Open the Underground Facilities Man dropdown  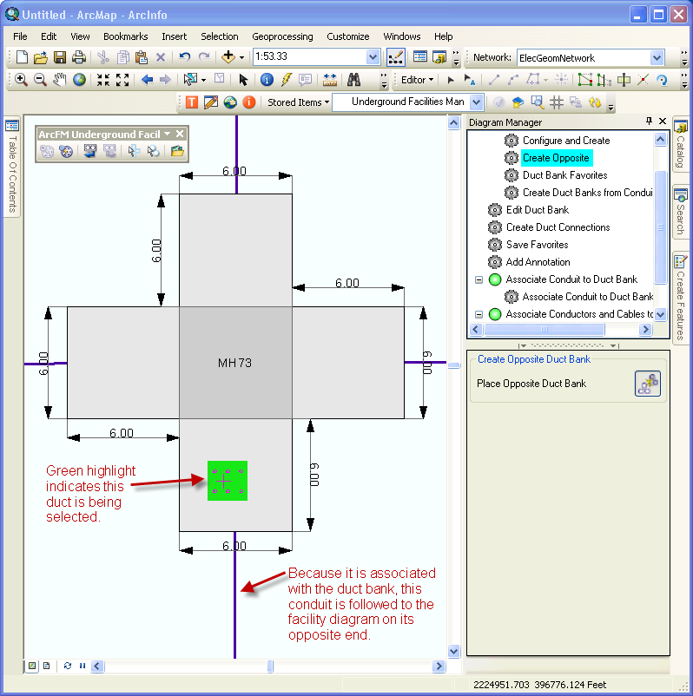click(477, 102)
